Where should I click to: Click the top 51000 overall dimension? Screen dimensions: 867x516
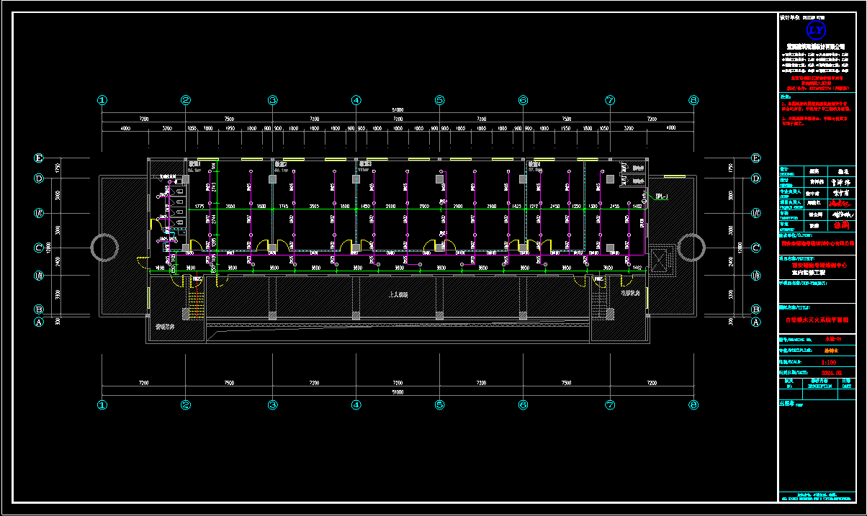click(397, 110)
